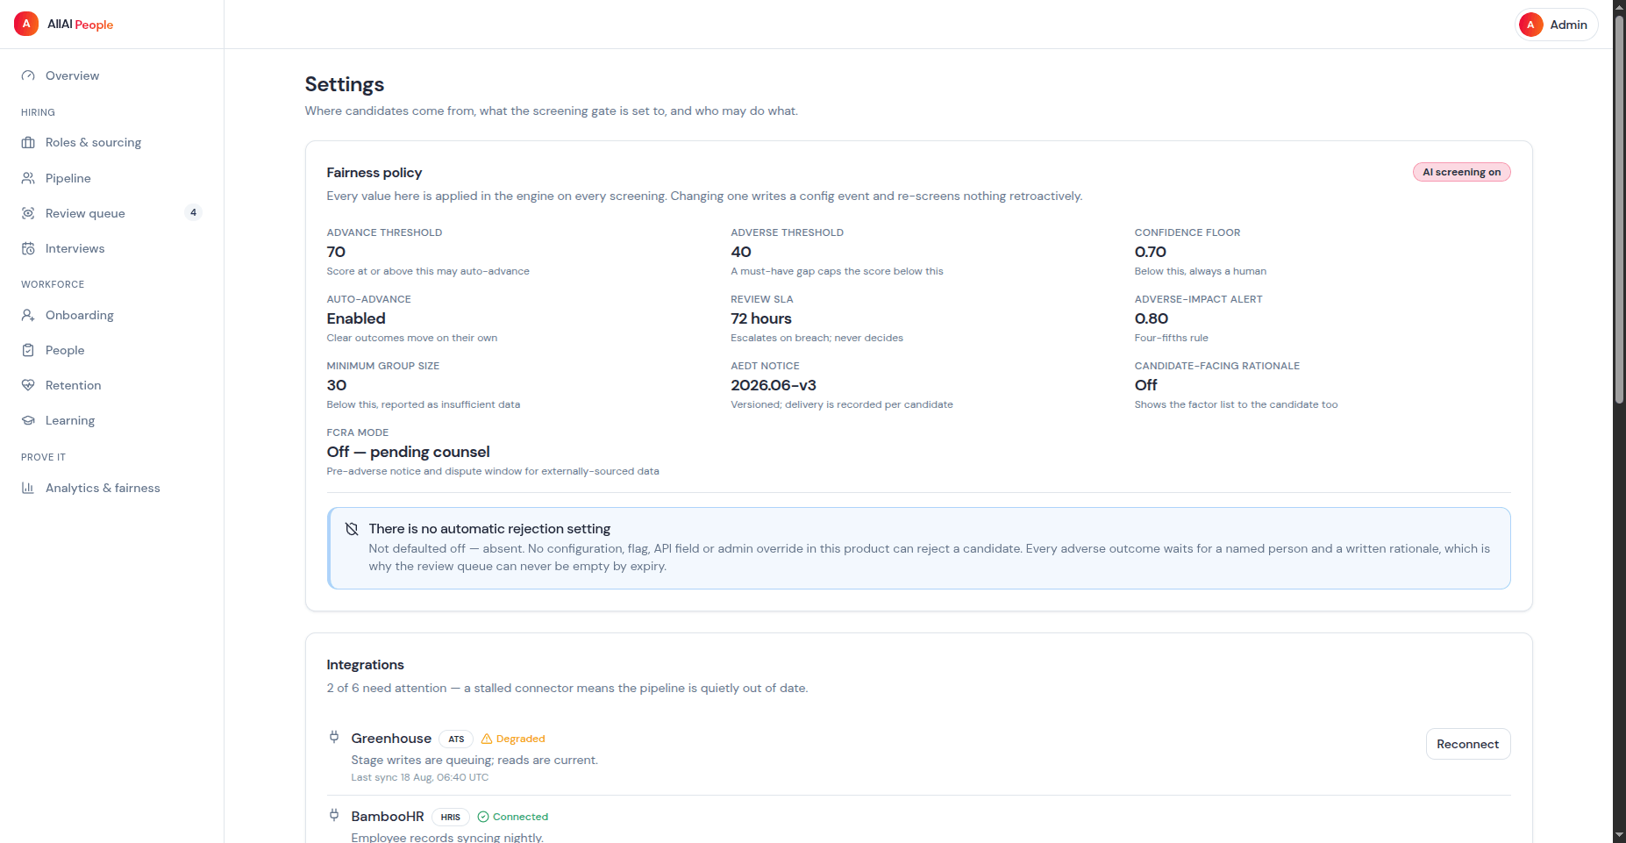Image resolution: width=1626 pixels, height=843 pixels.
Task: Click the Learning graduation cap icon
Action: 28,420
